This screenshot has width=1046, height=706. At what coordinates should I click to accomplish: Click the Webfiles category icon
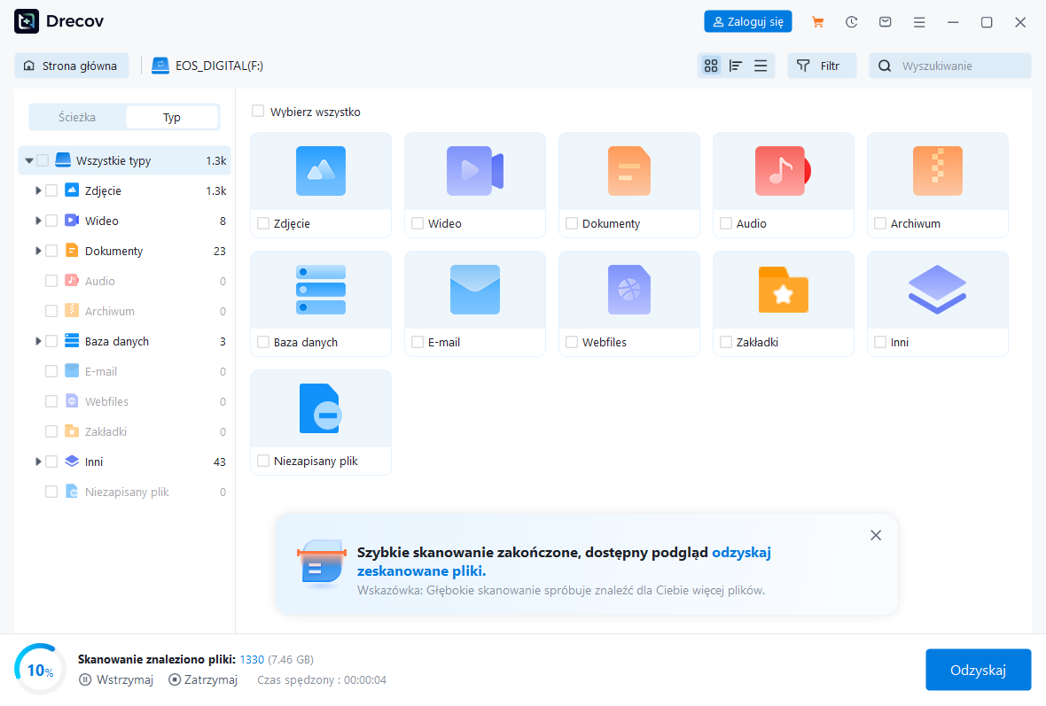coord(628,290)
